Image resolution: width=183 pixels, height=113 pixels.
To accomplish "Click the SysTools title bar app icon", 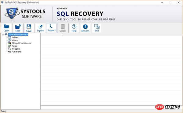I will click(x=2, y=2).
